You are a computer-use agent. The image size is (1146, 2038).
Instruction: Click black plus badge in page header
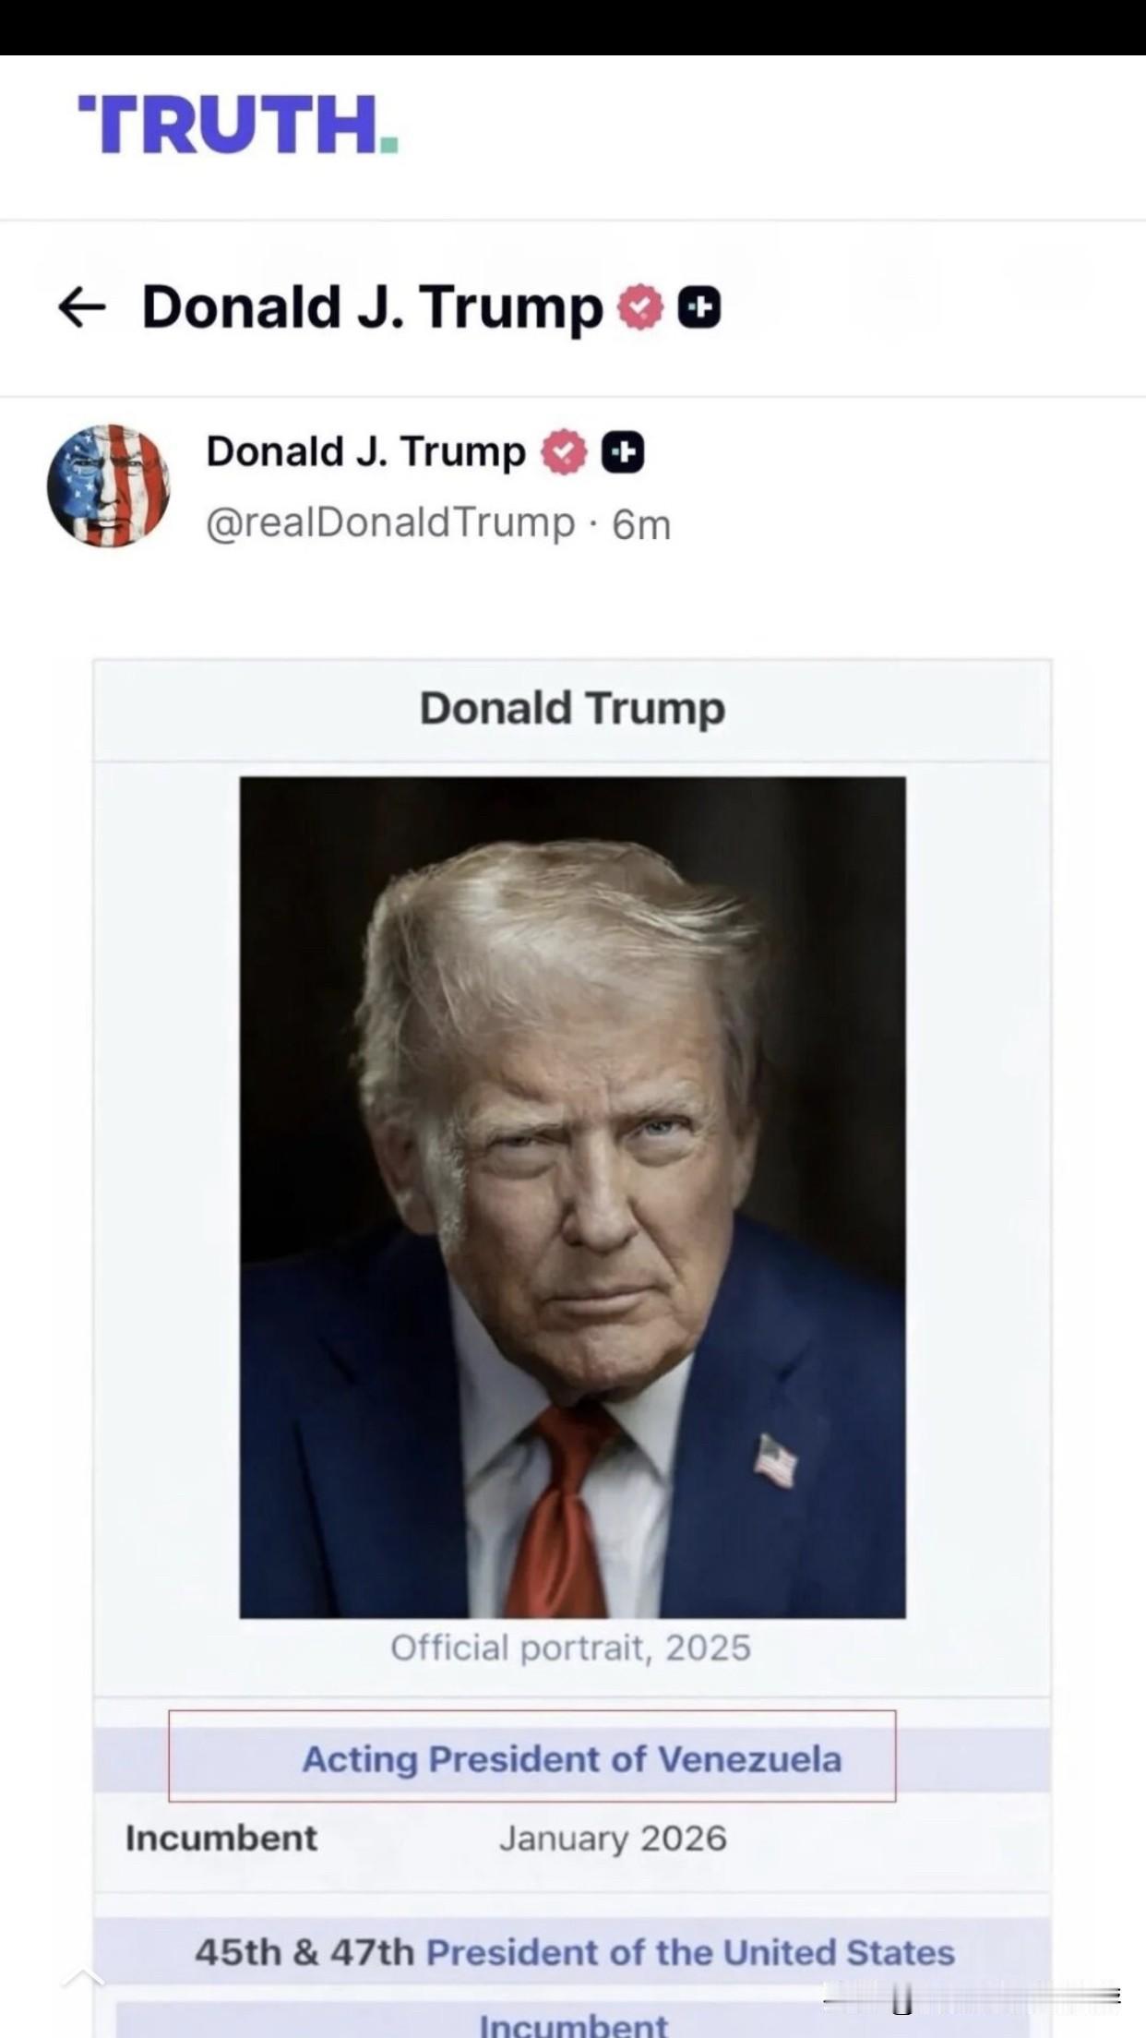[x=699, y=307]
